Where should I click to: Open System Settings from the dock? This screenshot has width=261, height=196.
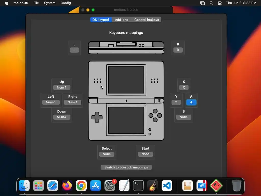click(110, 186)
